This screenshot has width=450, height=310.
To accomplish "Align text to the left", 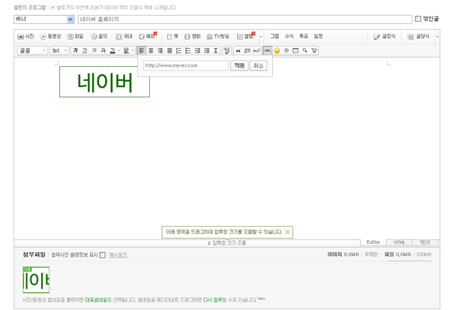I will point(142,50).
